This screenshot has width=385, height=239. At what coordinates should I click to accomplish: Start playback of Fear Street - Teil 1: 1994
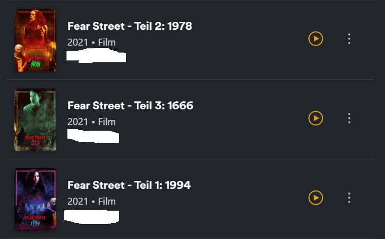(x=316, y=198)
